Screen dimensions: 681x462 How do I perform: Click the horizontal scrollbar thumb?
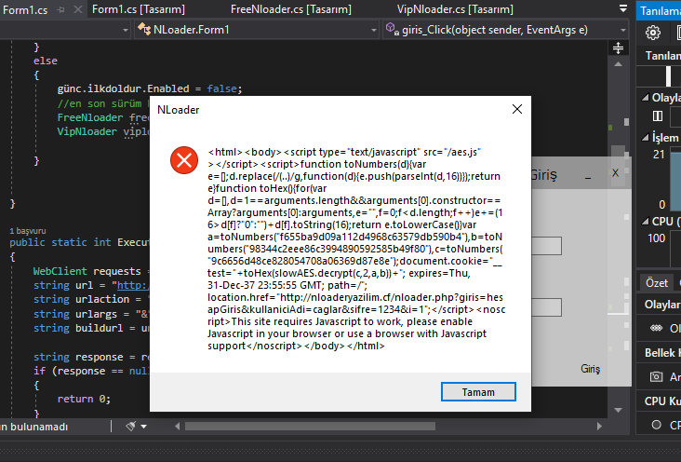[x=310, y=427]
